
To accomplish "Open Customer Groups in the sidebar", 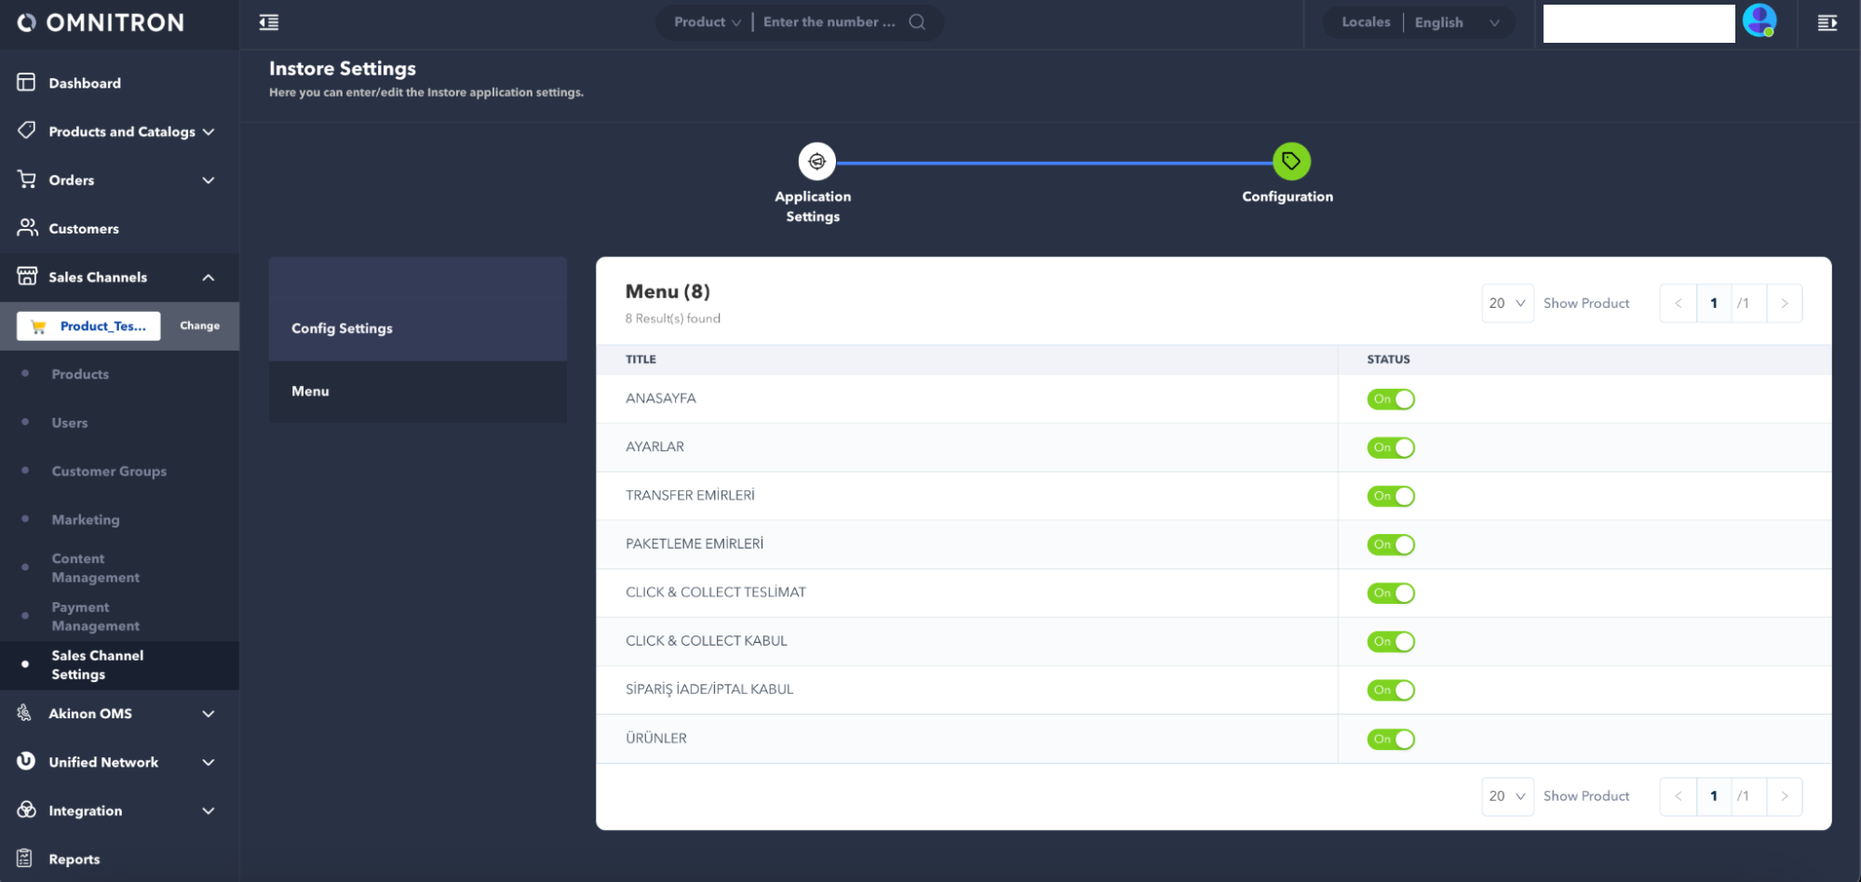I will (109, 471).
